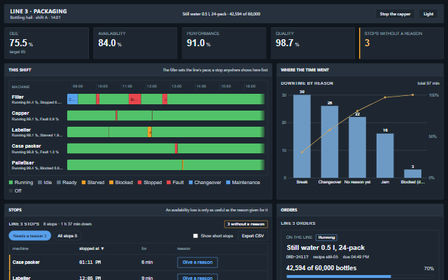Select the Case packer fault segment
The width and height of the screenshot is (448, 280).
(x=176, y=148)
